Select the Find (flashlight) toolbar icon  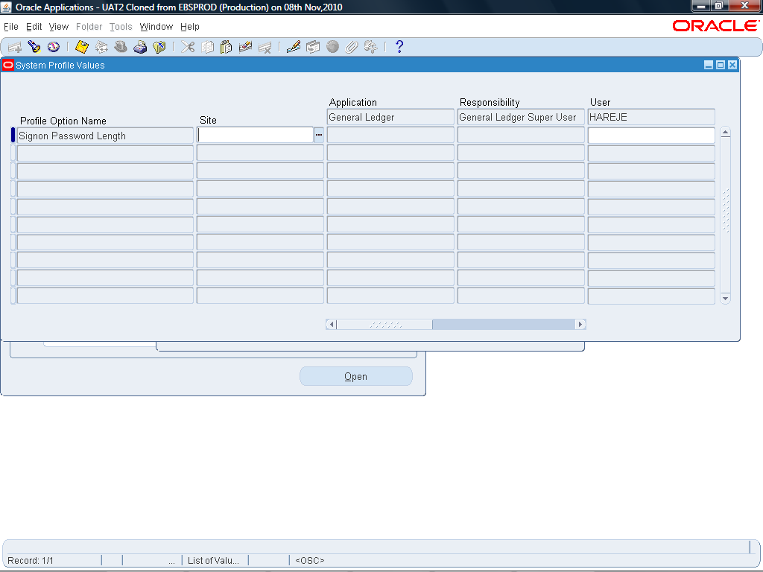[x=34, y=46]
